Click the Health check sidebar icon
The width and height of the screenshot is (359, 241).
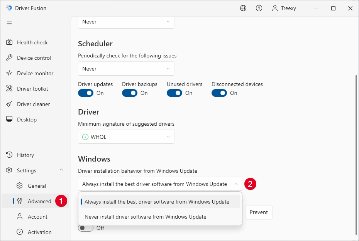click(9, 42)
